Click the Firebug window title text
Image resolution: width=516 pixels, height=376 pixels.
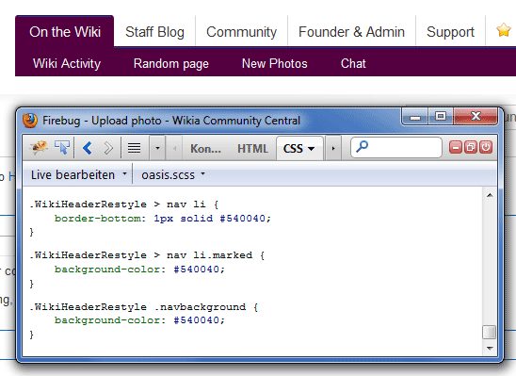pos(171,121)
